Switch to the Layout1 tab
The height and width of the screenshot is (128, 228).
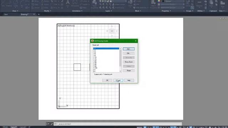pos(14,127)
